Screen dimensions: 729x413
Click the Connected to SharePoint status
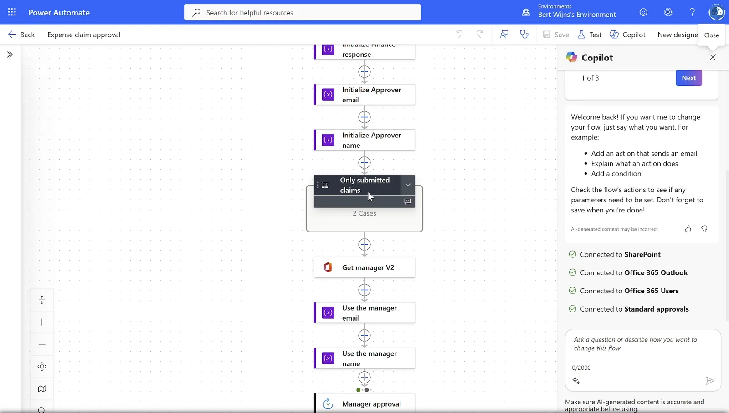pyautogui.click(x=615, y=255)
